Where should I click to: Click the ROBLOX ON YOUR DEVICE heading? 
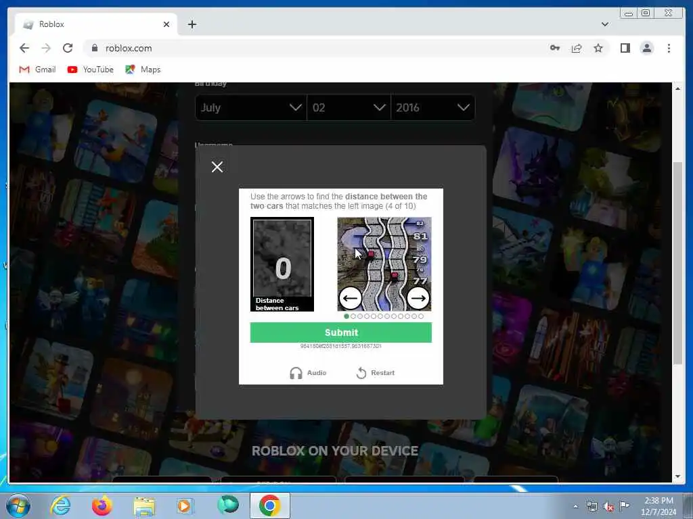tap(335, 451)
